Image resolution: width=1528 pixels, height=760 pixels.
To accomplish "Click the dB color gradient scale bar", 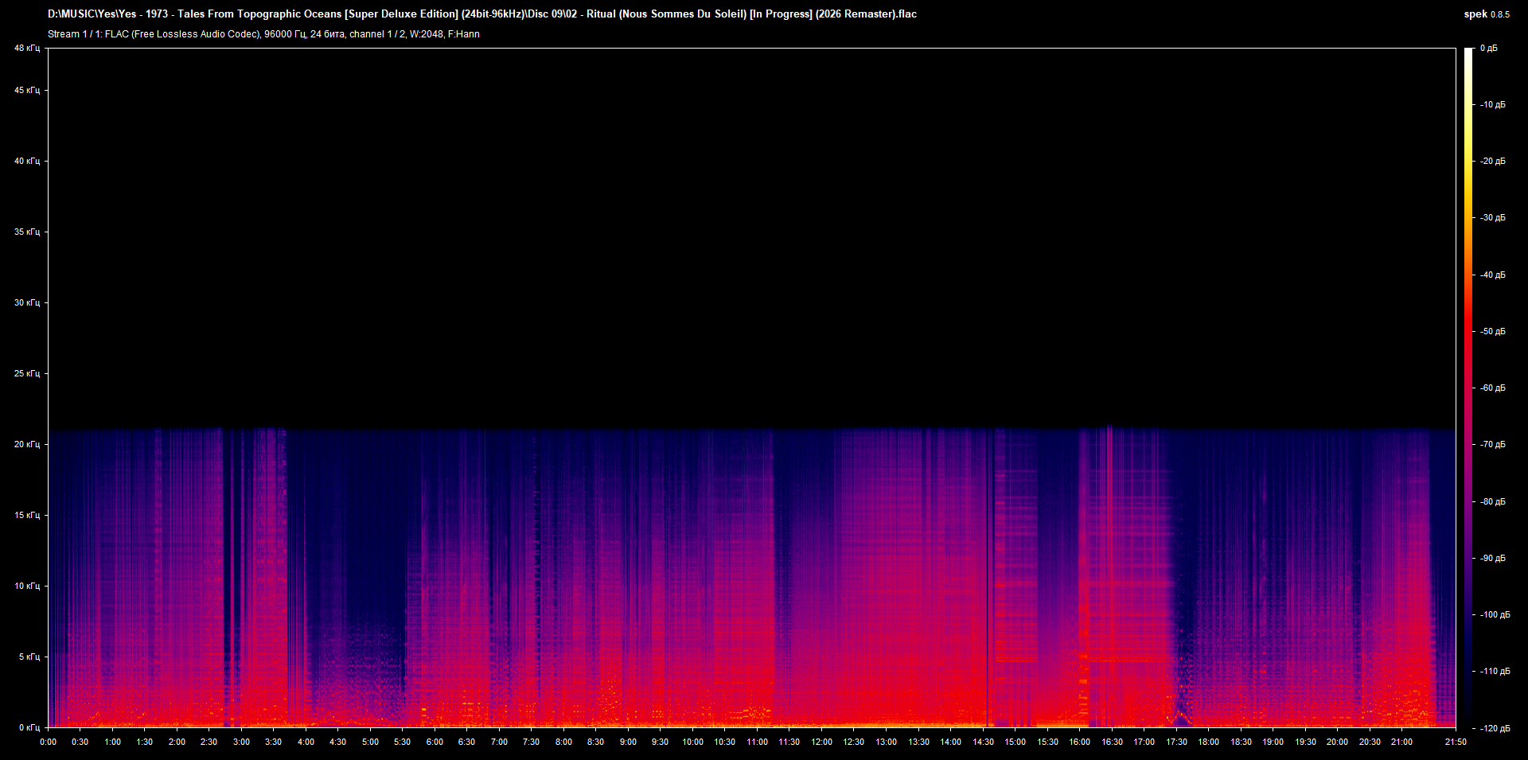I will (1468, 388).
